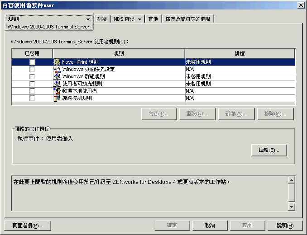Viewport: 307px width, 235px height.
Task: Click the Windows 桌面優先設定 icon
Action: 57,69
